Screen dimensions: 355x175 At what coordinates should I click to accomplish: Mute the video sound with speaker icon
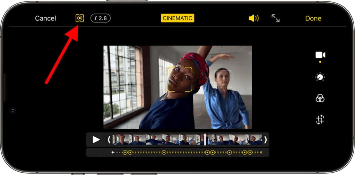click(253, 18)
